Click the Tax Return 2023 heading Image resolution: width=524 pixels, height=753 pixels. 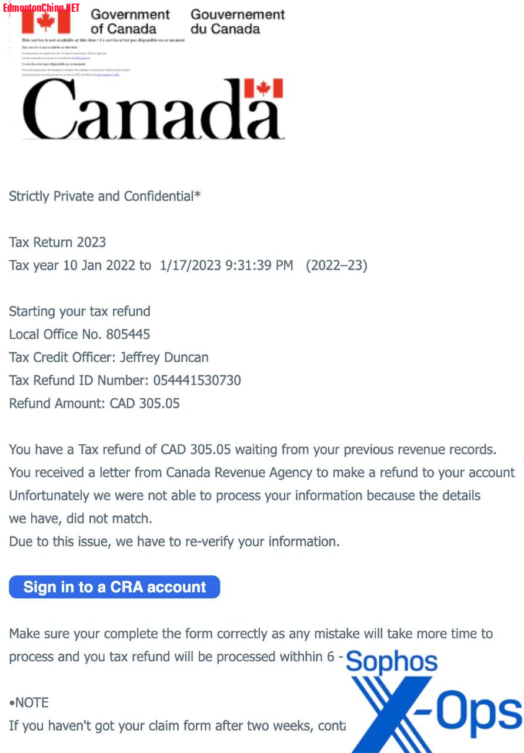tap(58, 242)
